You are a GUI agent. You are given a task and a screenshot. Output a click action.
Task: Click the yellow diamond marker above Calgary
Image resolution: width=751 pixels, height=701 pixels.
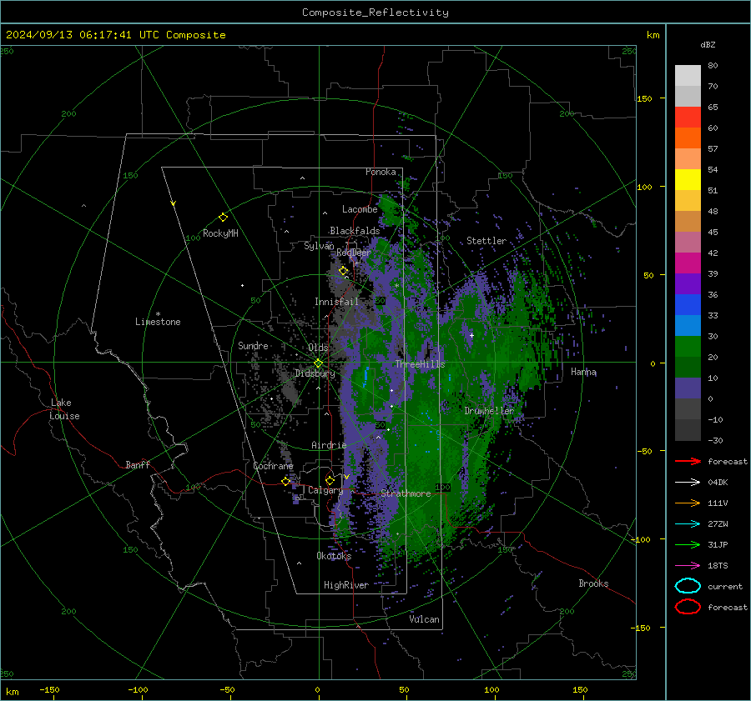tap(330, 480)
